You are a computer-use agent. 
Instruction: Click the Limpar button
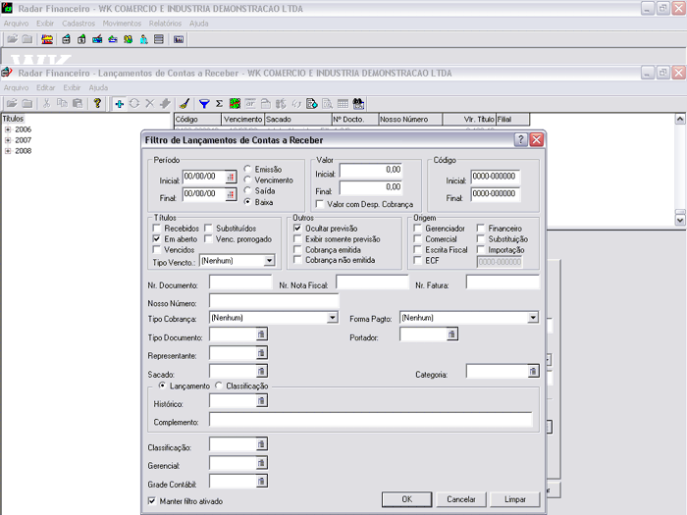(x=515, y=499)
